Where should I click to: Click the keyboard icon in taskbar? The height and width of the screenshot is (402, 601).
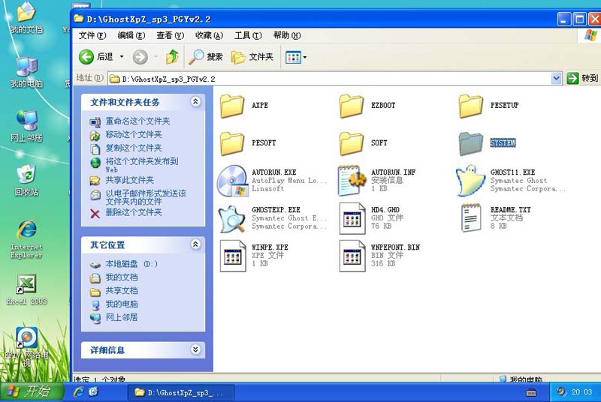click(531, 393)
